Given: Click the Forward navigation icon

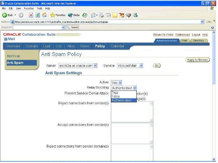Looking at the screenshot, I should point(21,15).
